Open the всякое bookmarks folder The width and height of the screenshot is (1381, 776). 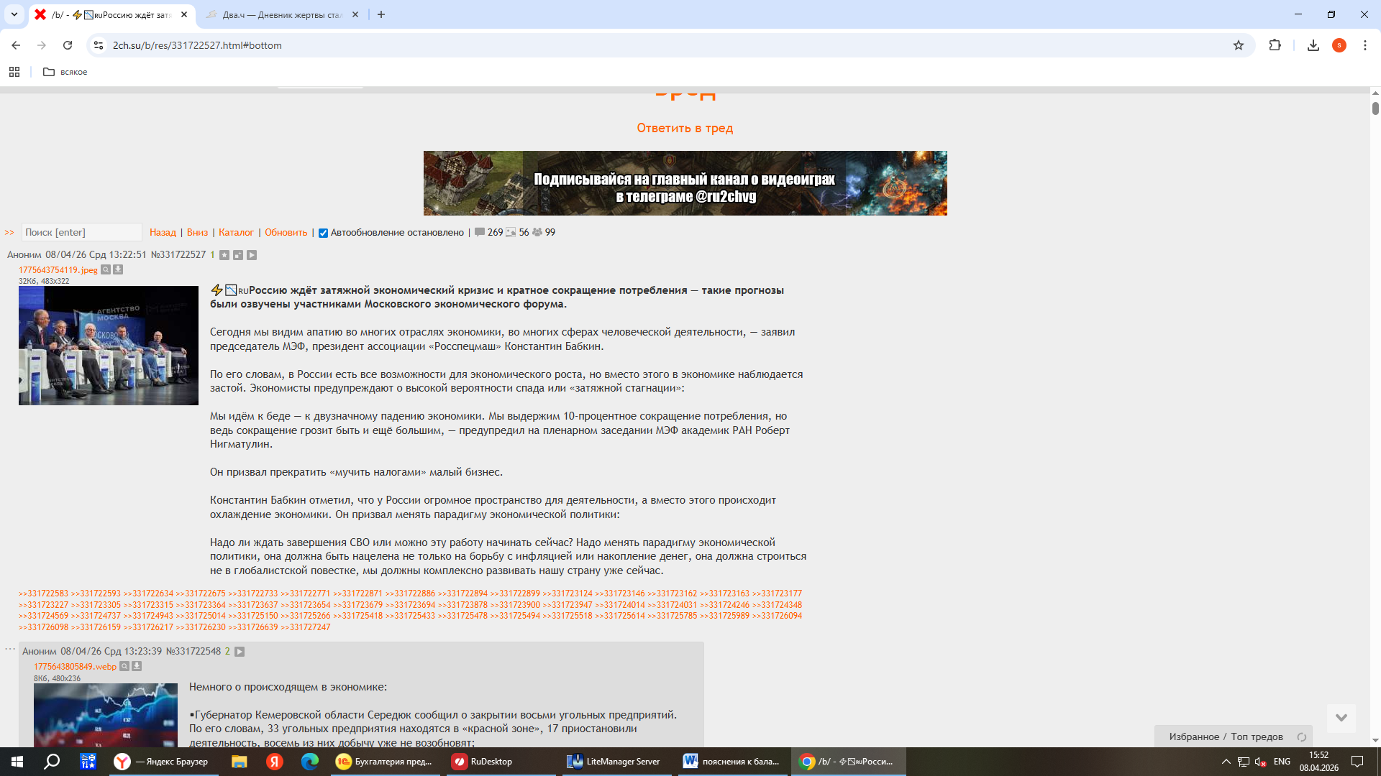(x=65, y=72)
